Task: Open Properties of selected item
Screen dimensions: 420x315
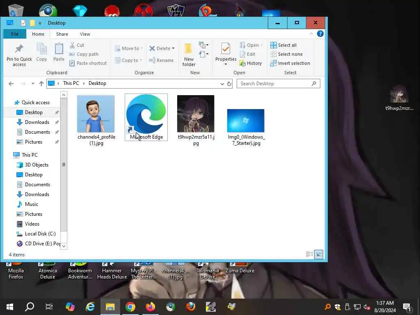Action: [x=226, y=54]
